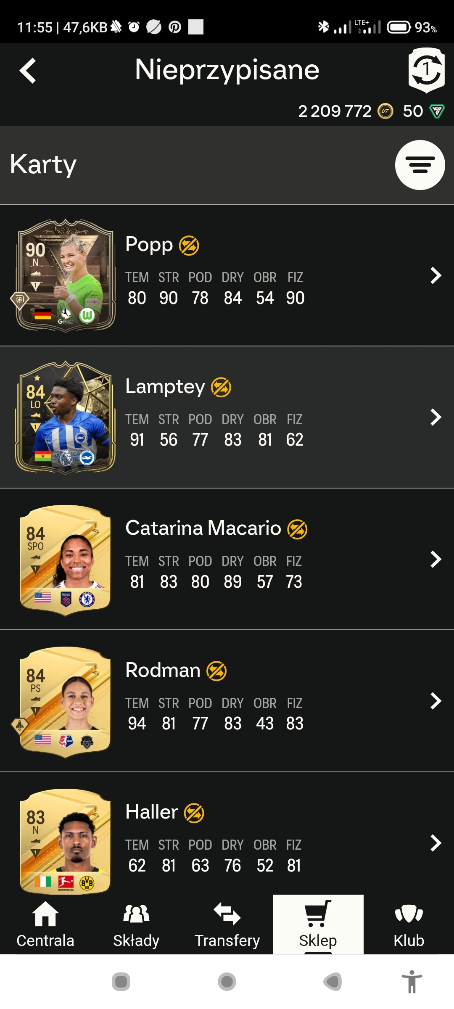
Task: Switch to the Składy tab
Action: pos(136,925)
